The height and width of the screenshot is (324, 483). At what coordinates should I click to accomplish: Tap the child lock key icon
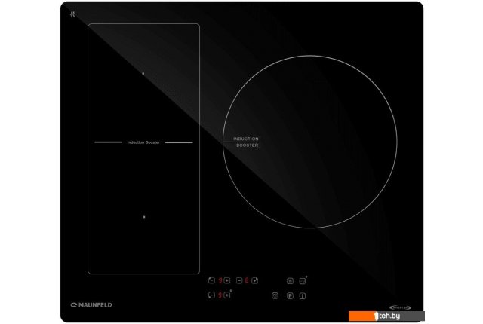[x=303, y=280]
